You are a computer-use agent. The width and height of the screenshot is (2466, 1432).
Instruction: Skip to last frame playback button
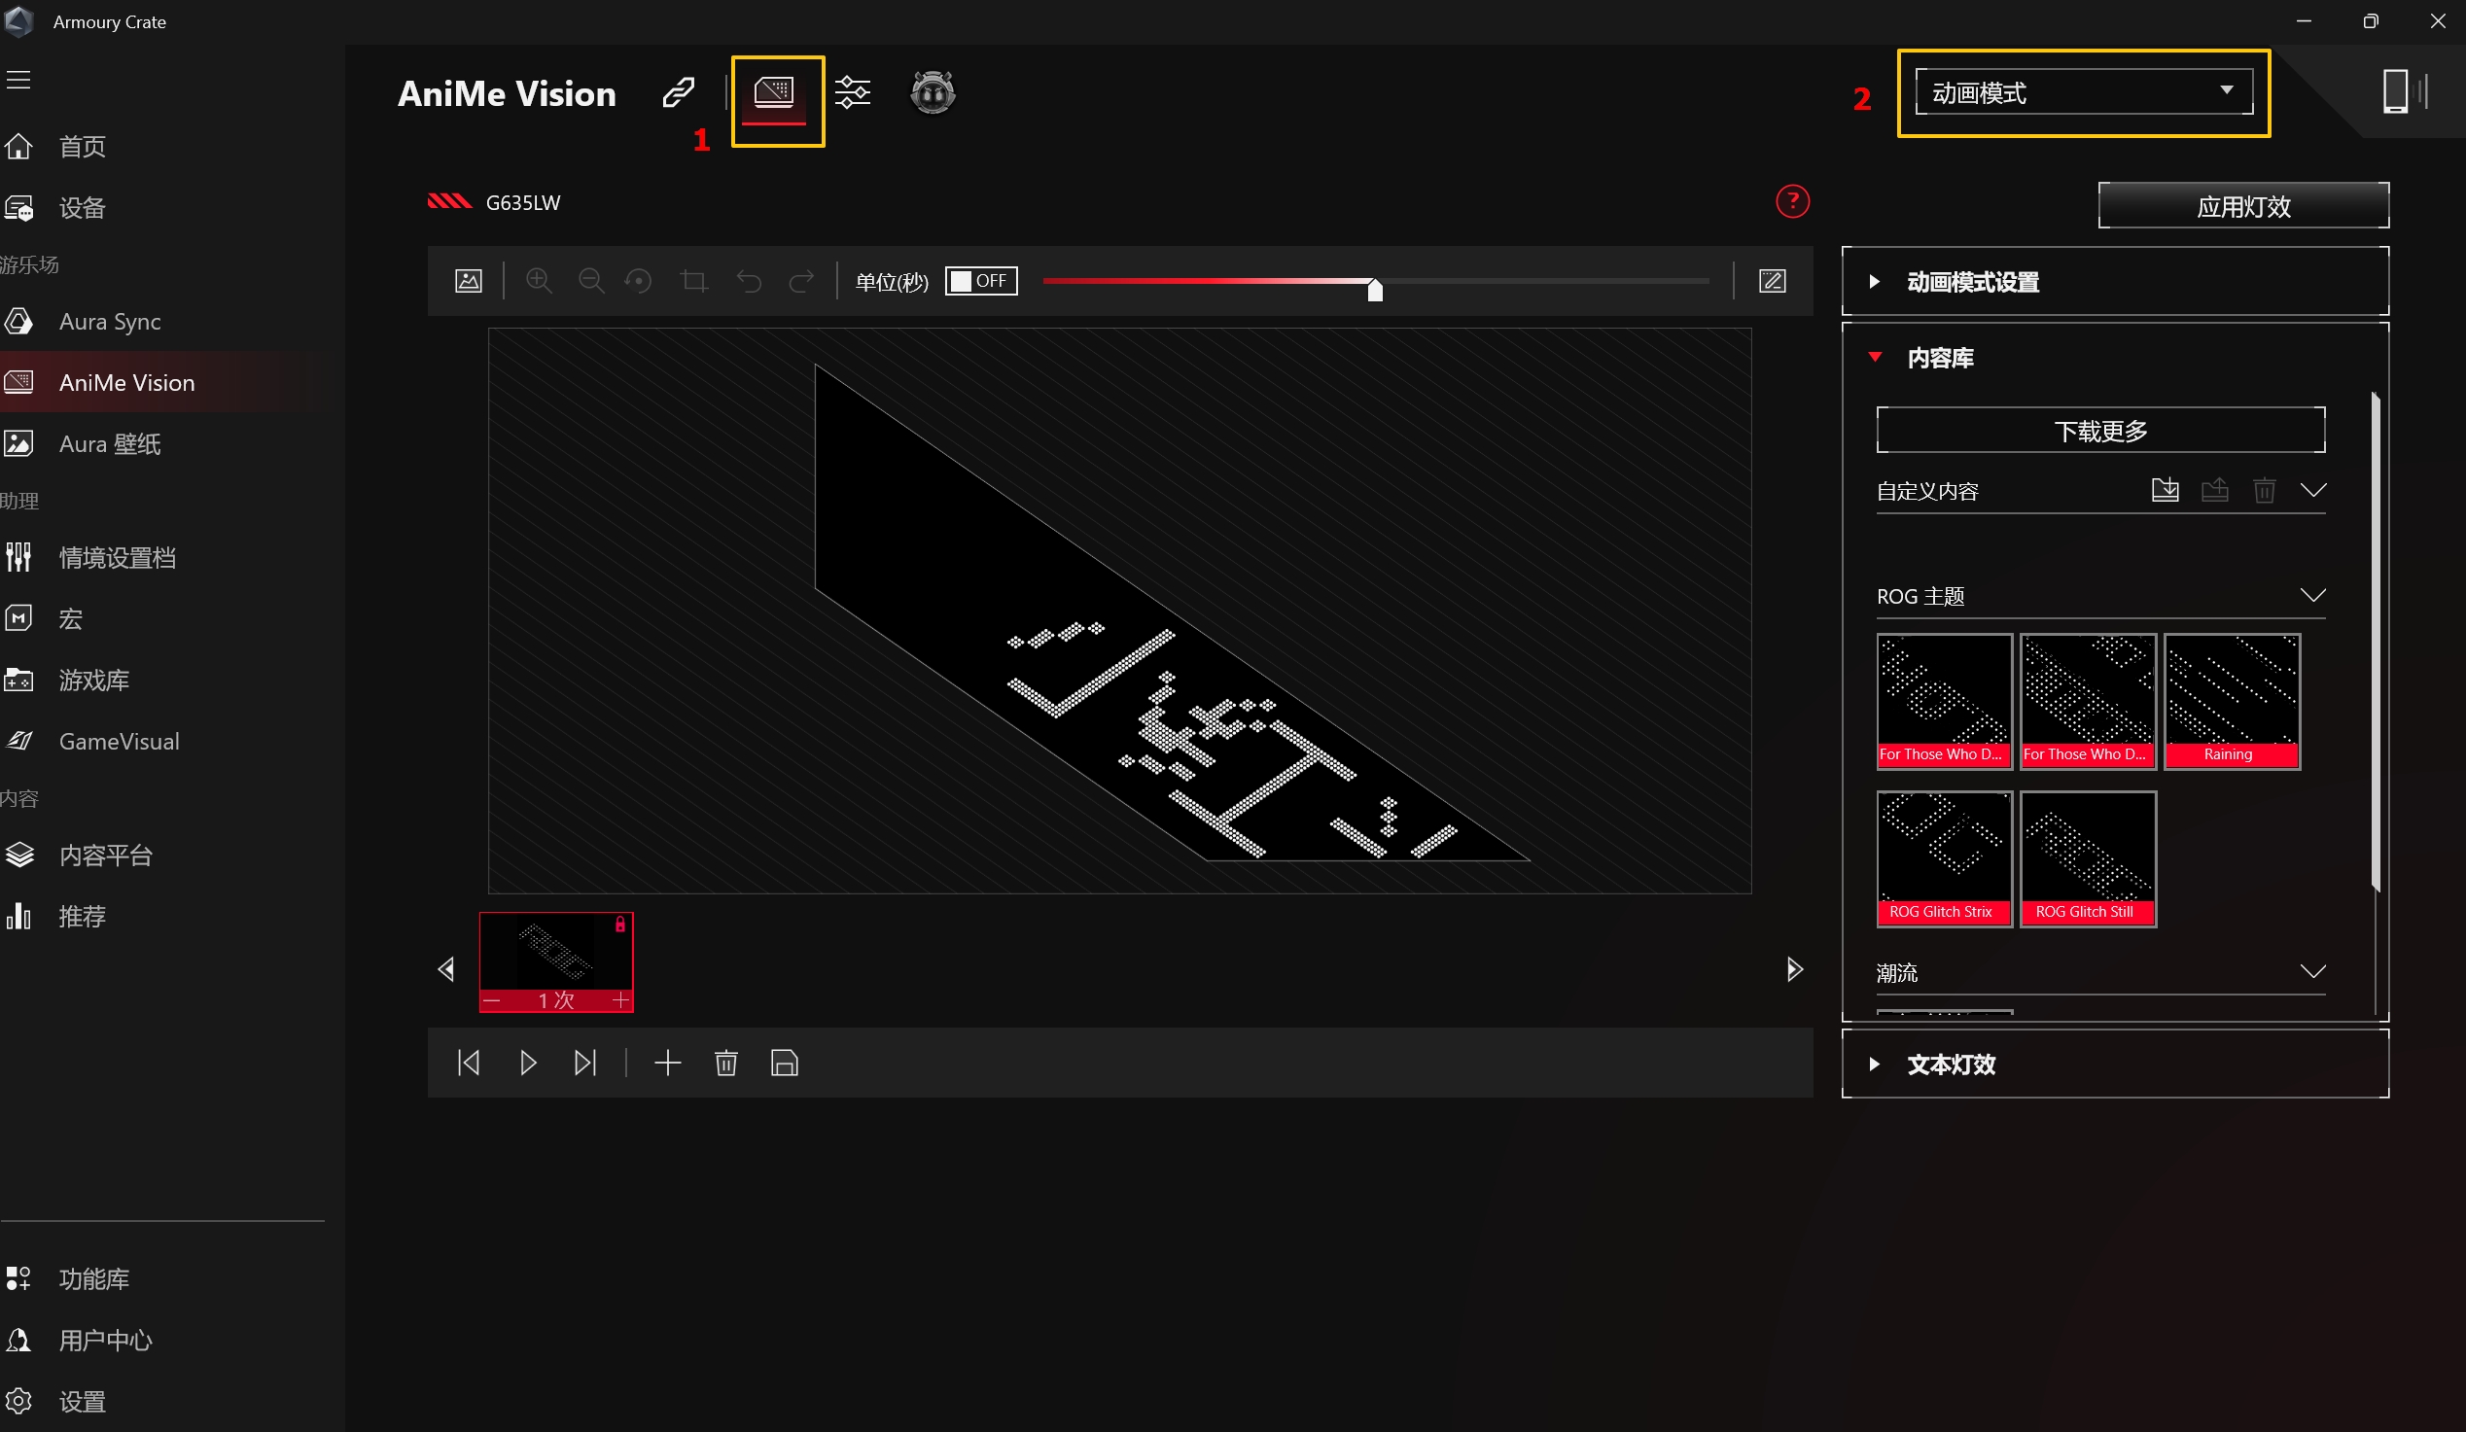[x=585, y=1063]
